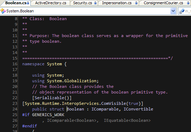
Task: Open the ActiveDirectory.cs tab
Action: pos(50,3)
